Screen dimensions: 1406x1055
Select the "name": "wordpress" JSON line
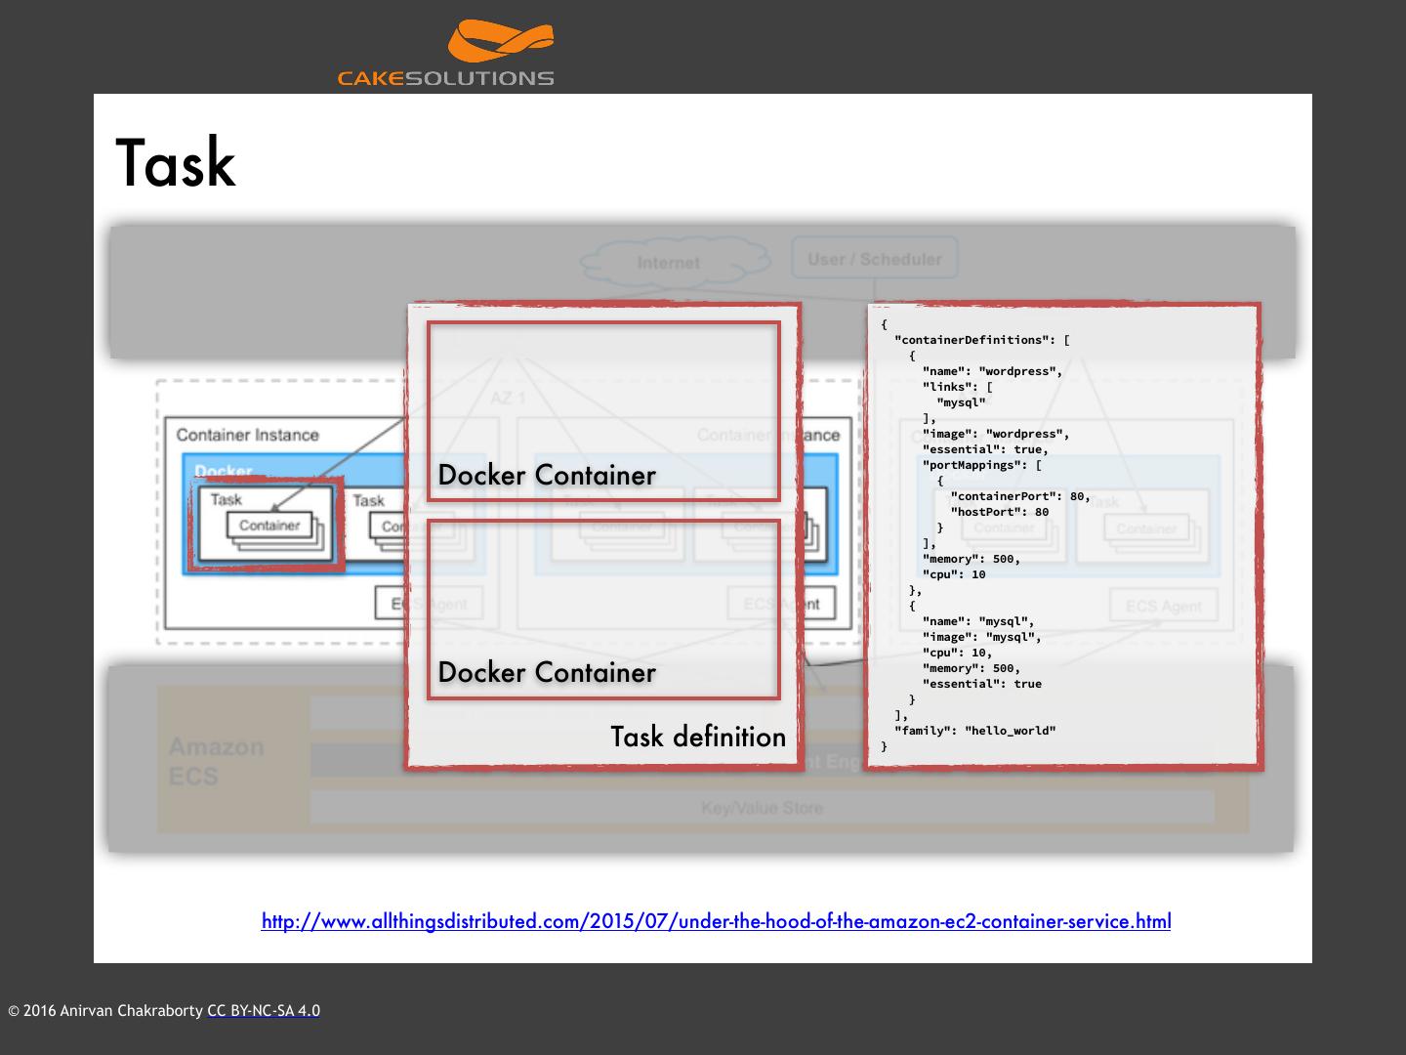pyautogui.click(x=992, y=371)
